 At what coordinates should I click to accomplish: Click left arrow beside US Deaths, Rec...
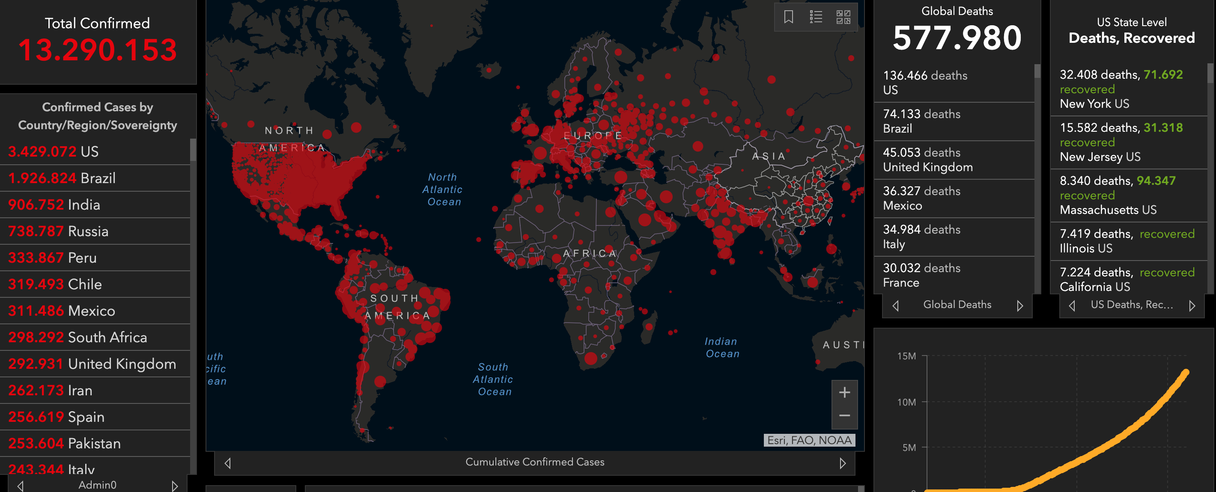point(1072,305)
